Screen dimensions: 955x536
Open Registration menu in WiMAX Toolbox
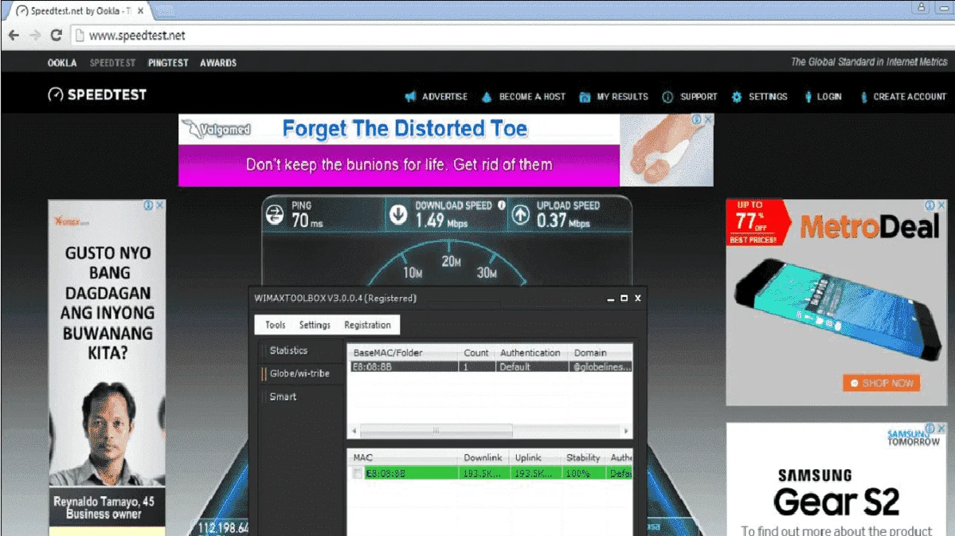click(x=367, y=325)
